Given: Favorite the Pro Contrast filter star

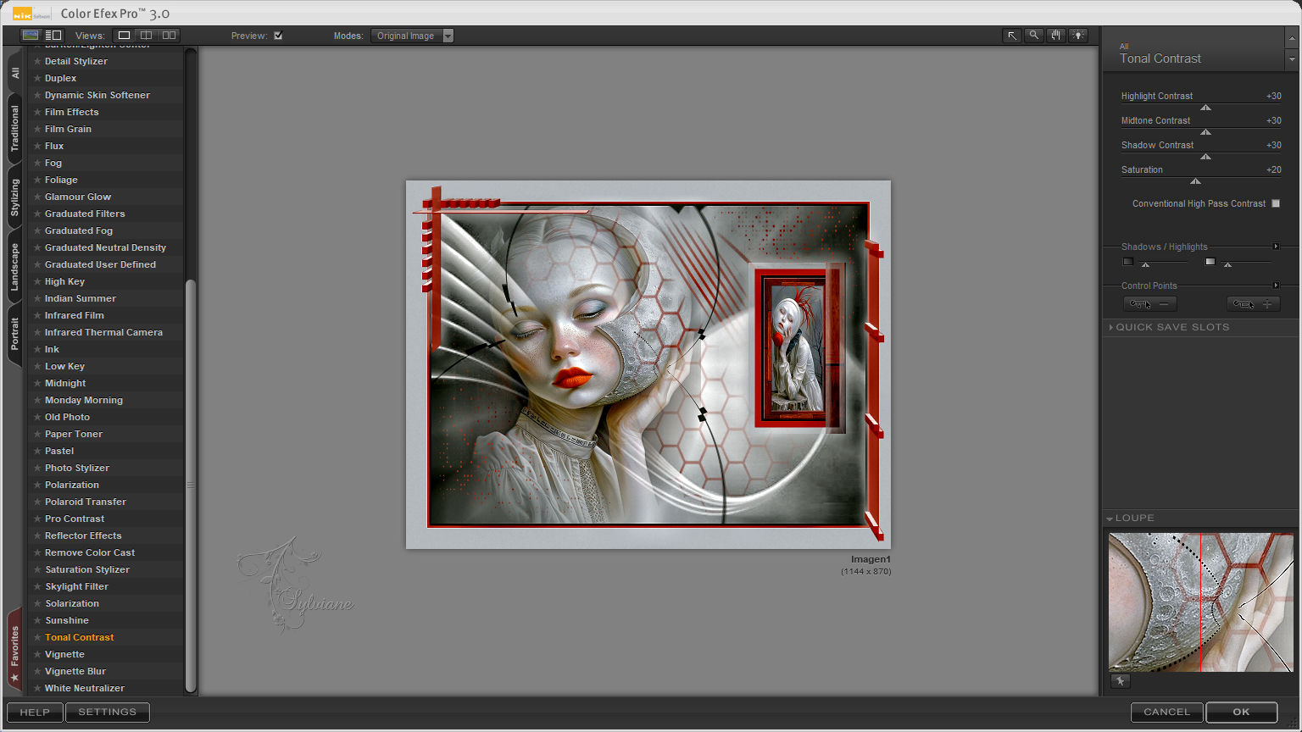Looking at the screenshot, I should click(37, 518).
